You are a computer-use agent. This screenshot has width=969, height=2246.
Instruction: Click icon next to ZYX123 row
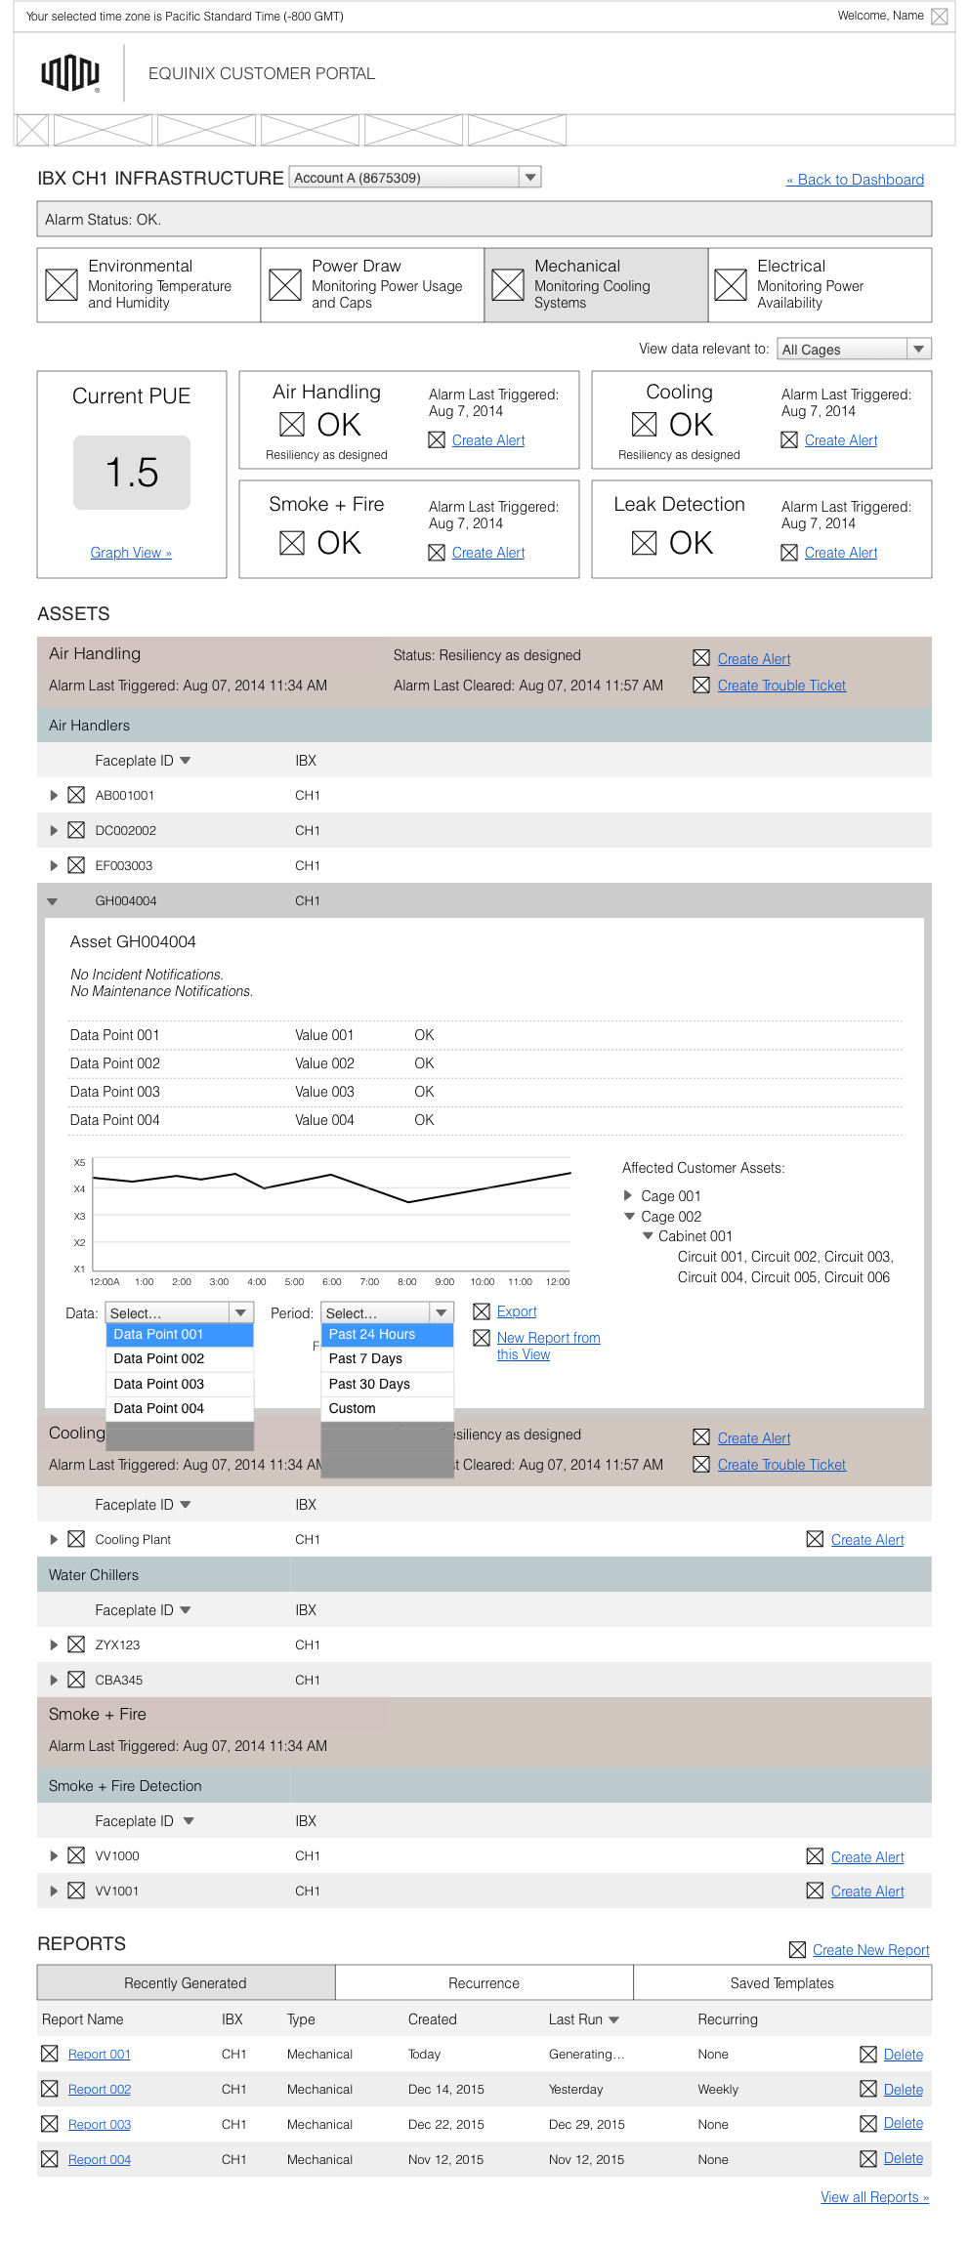[76, 1644]
